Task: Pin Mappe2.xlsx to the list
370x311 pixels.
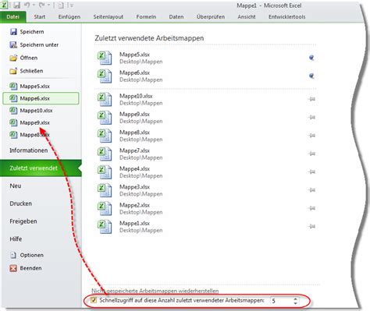Action: point(311,208)
